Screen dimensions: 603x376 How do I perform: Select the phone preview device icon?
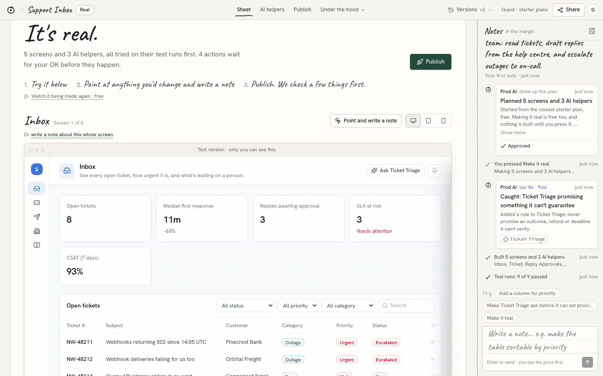pyautogui.click(x=443, y=121)
